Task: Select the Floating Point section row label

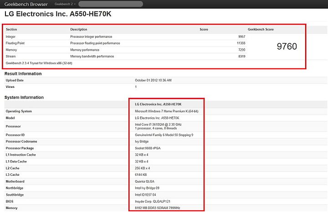Action: pos(15,43)
